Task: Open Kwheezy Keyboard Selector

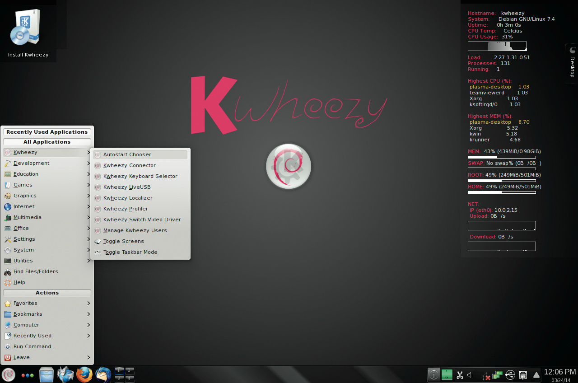Action: pyautogui.click(x=140, y=176)
